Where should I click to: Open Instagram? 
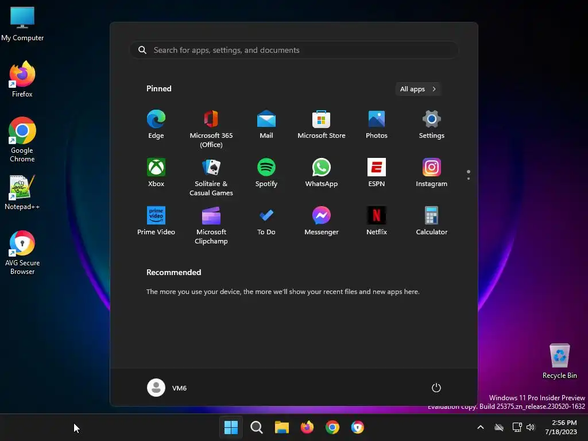[x=432, y=173]
